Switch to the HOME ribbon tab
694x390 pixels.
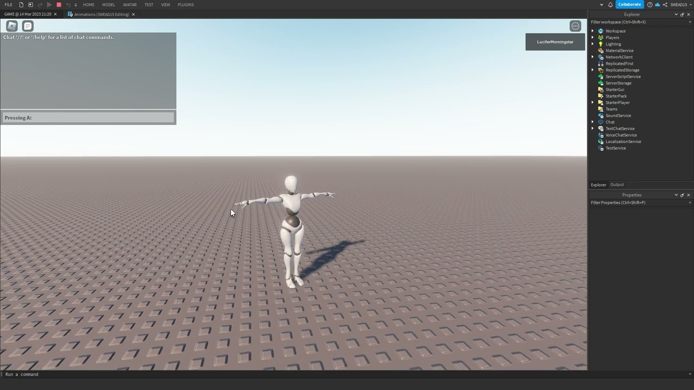[88, 5]
